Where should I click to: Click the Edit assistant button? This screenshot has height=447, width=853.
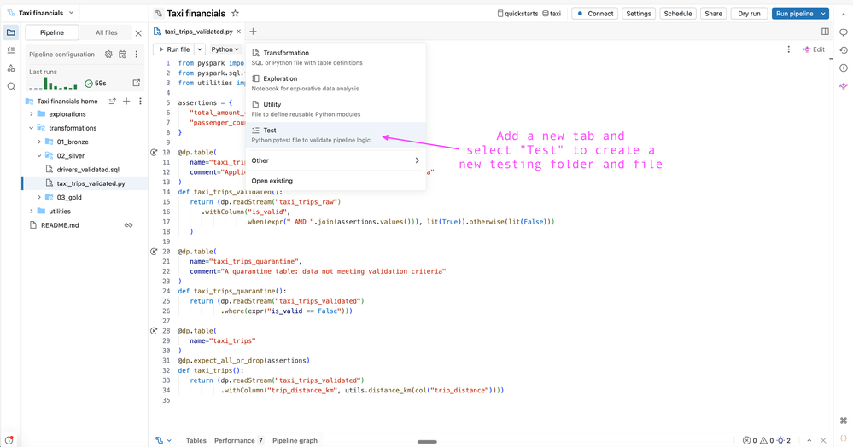coord(814,49)
